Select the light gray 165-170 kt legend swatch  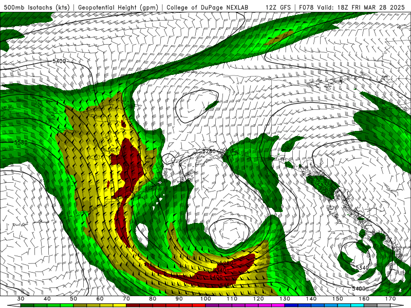pyautogui.click(x=384, y=305)
